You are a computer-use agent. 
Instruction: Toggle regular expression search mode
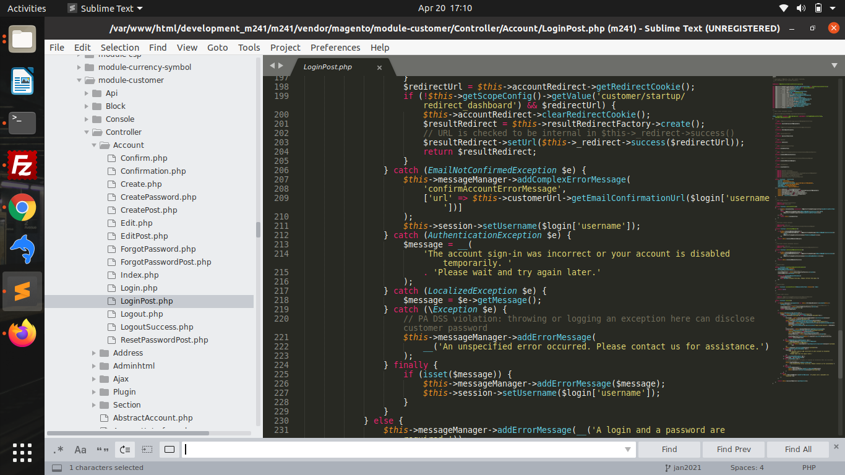tap(59, 450)
